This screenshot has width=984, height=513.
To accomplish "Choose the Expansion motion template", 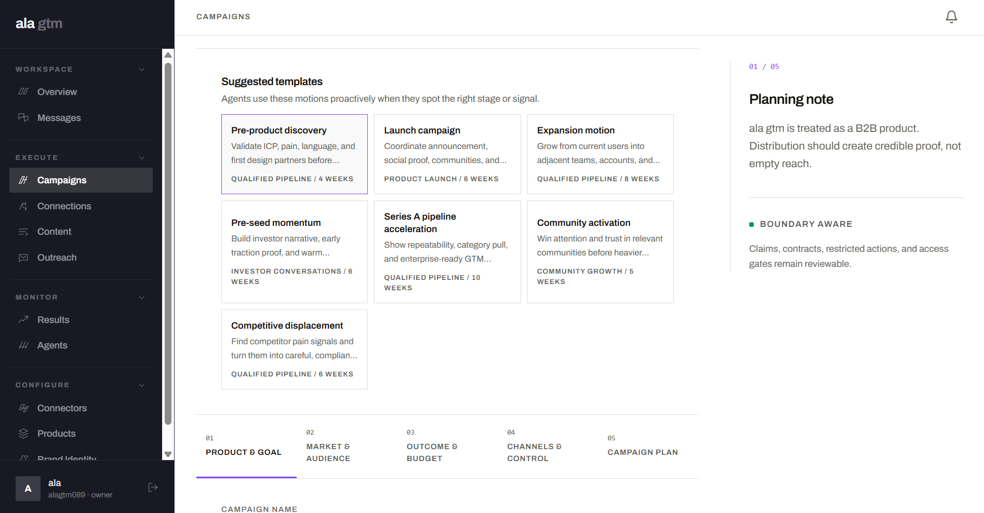I will coord(601,154).
